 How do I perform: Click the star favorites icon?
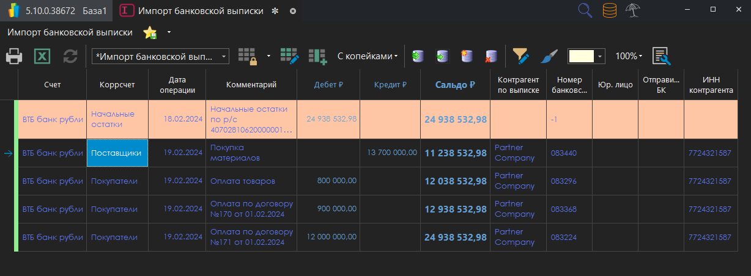[149, 32]
